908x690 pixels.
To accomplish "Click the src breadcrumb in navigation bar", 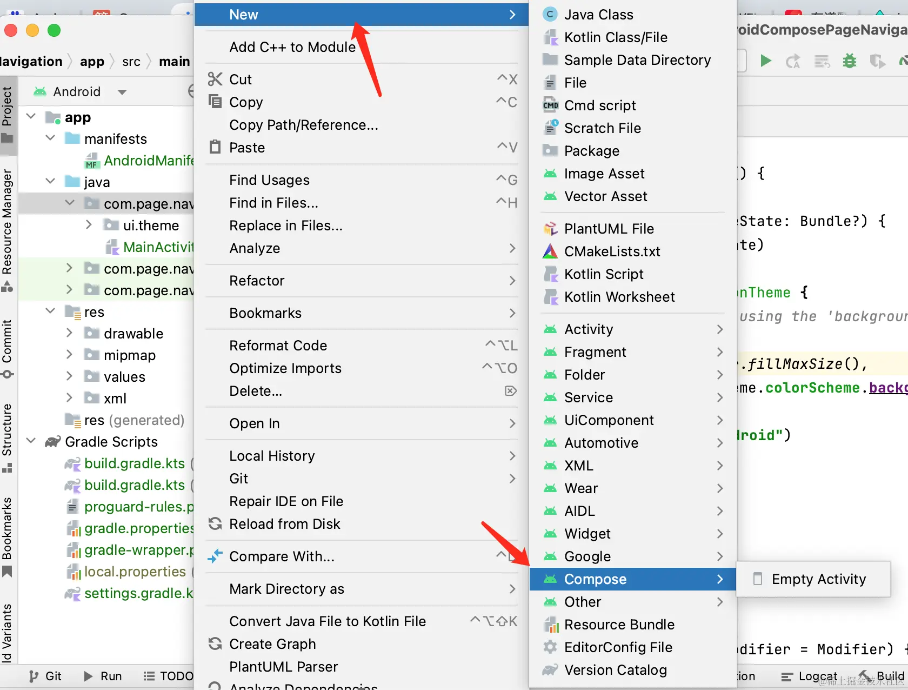I will [131, 62].
